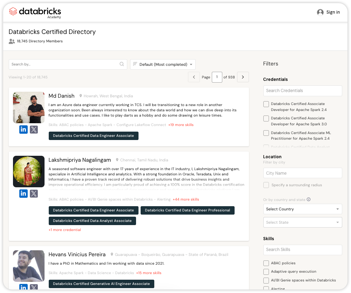Click the "Viewing 1-20 of 18,745" text
351x293 pixels.
[x=28, y=77]
